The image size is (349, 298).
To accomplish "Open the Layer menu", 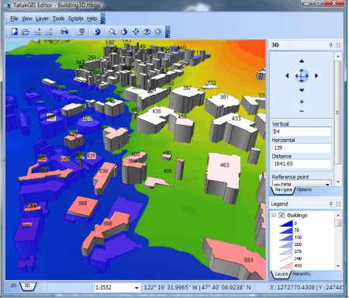I will coord(42,19).
